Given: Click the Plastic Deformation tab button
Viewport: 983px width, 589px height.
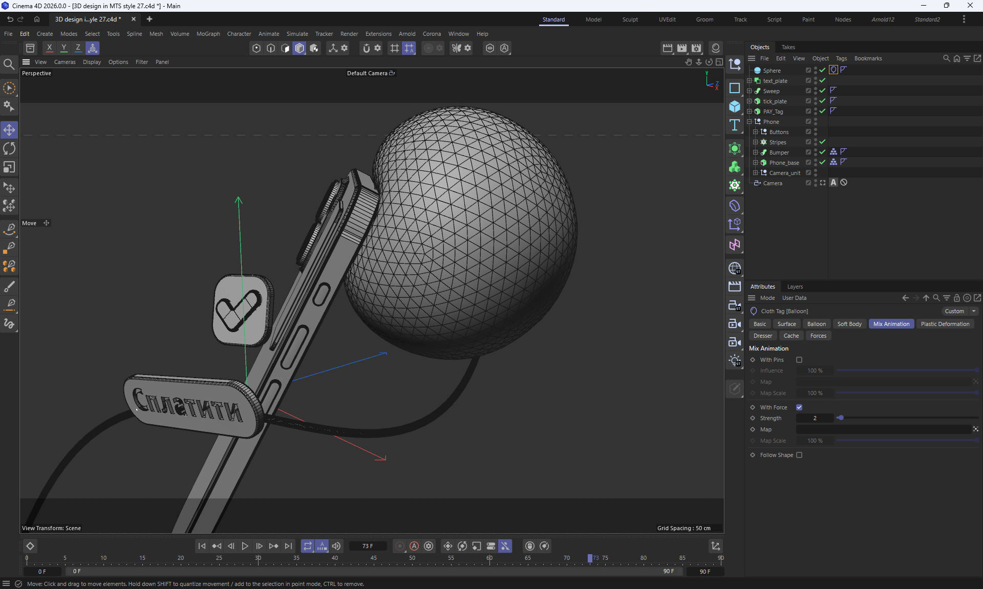Looking at the screenshot, I should (945, 324).
